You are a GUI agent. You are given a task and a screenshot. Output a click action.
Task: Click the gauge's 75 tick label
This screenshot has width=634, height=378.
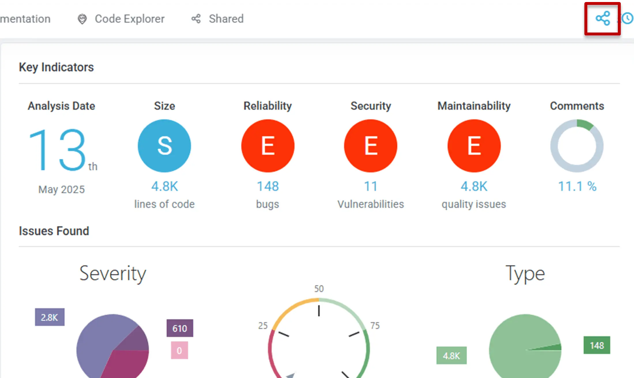(x=375, y=326)
